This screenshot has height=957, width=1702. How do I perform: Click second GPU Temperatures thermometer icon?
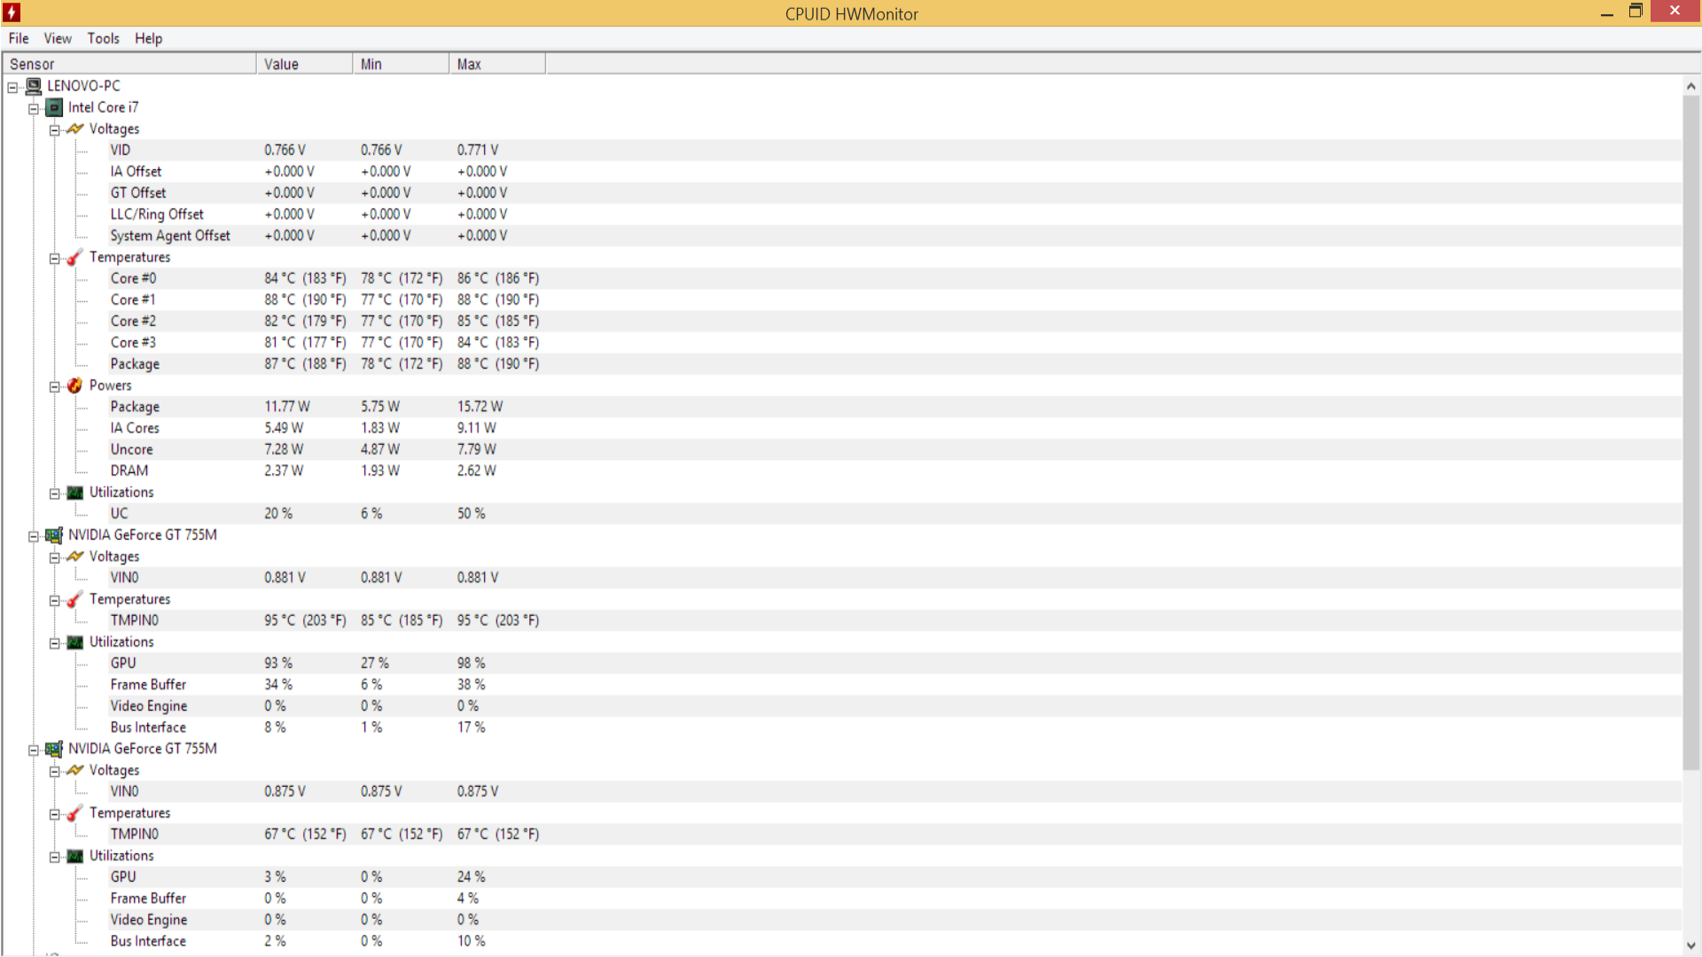[x=75, y=813]
